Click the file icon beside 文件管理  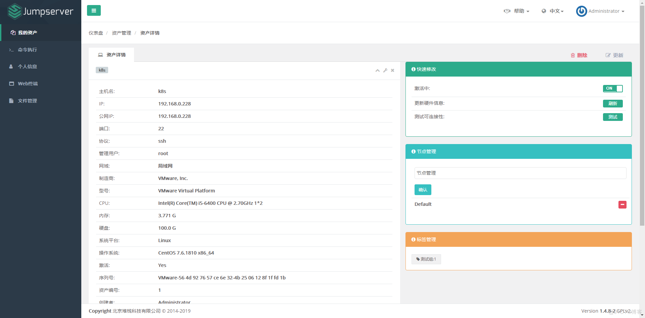point(11,101)
